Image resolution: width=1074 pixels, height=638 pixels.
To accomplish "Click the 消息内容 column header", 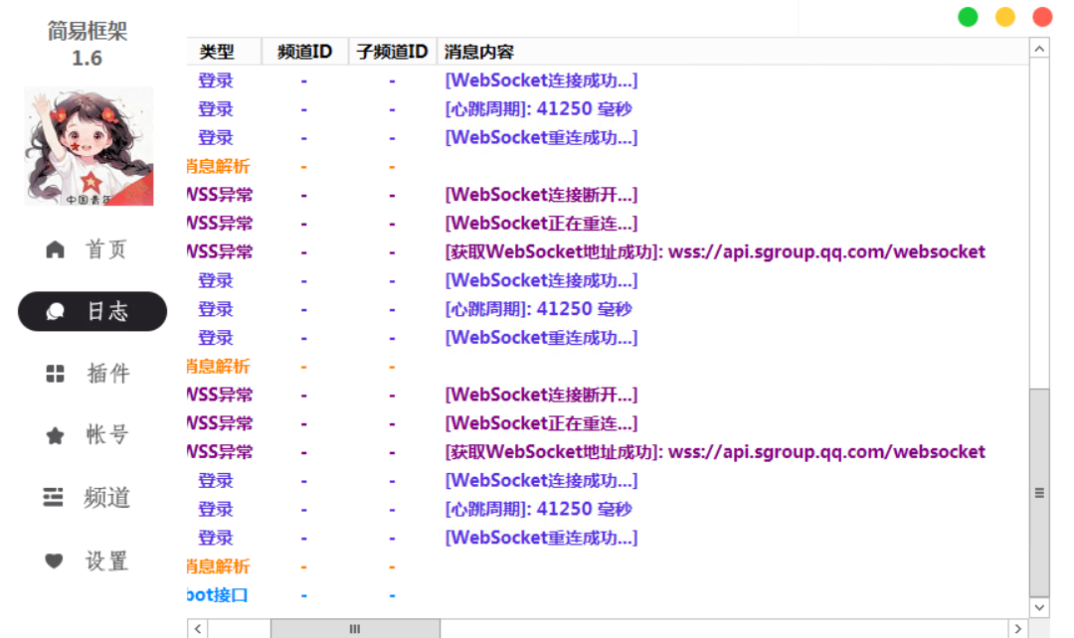I will [479, 52].
